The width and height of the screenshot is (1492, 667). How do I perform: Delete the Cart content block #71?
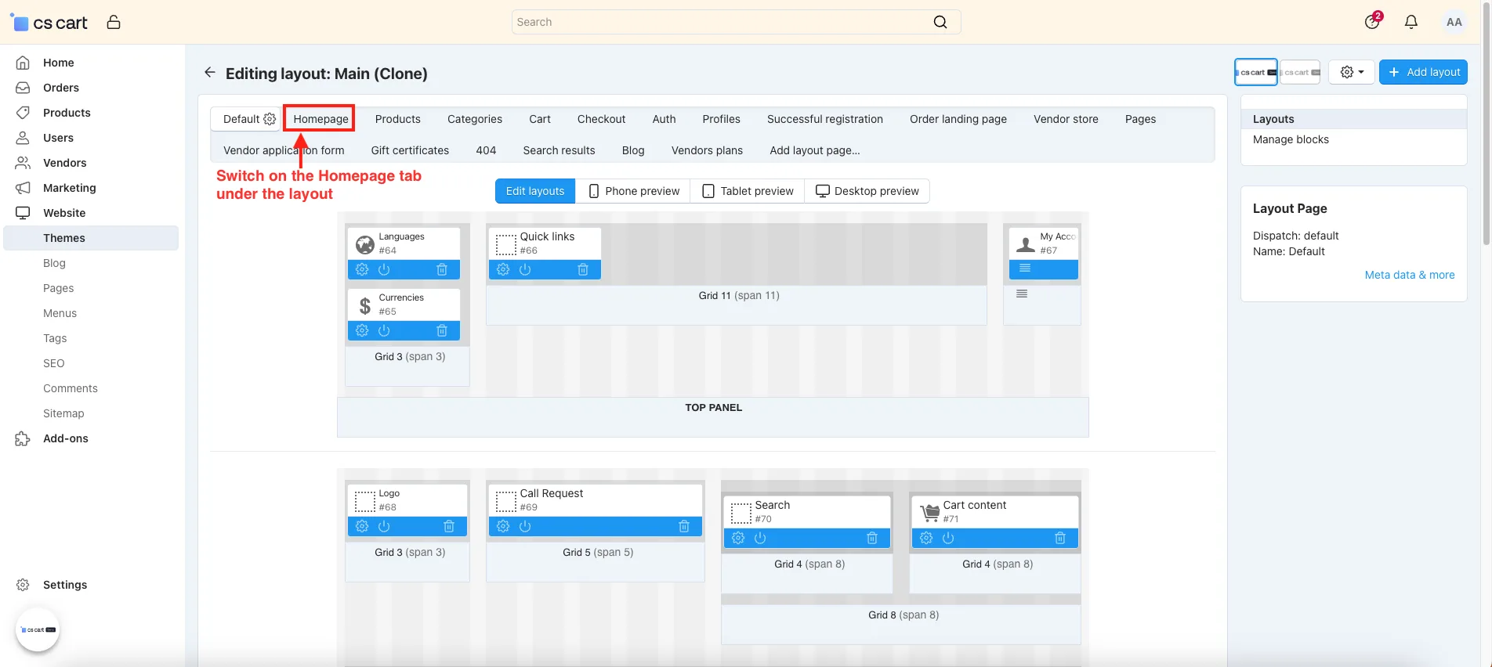pos(1060,538)
